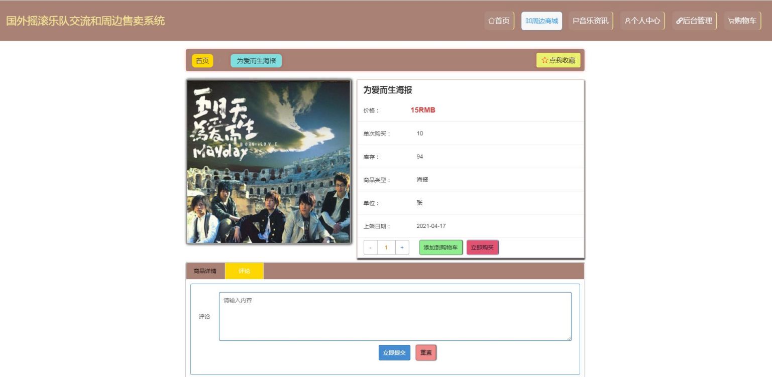Image resolution: width=772 pixels, height=377 pixels.
Task: Decrease quantity with the minus button
Action: pyautogui.click(x=370, y=247)
